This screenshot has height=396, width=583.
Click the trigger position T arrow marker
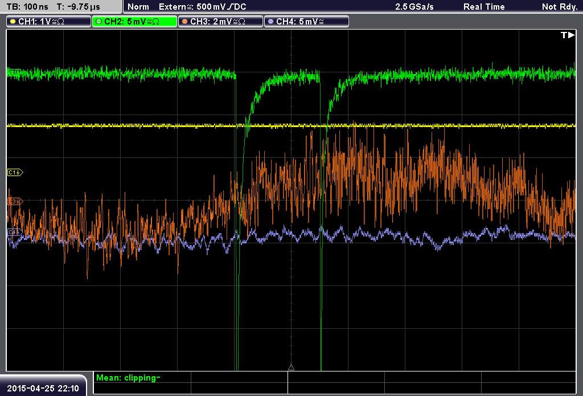click(x=568, y=35)
